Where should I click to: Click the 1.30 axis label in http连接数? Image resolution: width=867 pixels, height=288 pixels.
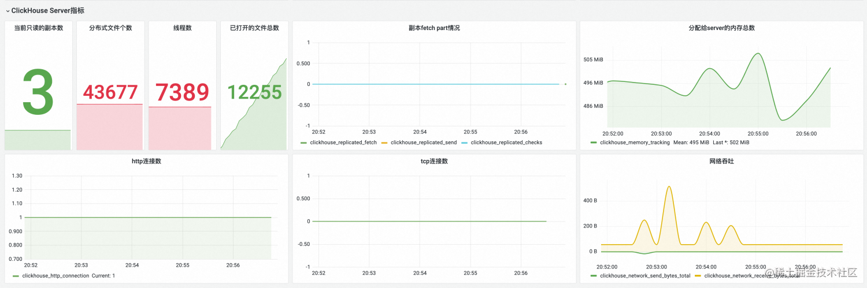17,175
